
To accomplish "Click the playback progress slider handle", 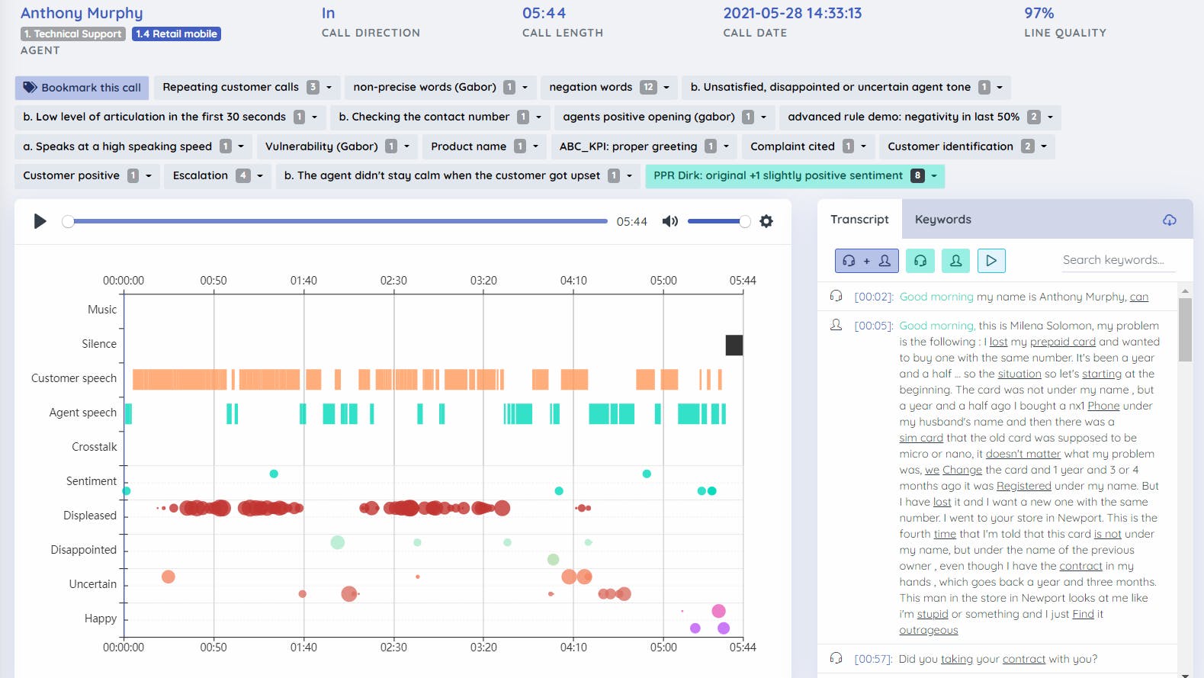I will (68, 221).
